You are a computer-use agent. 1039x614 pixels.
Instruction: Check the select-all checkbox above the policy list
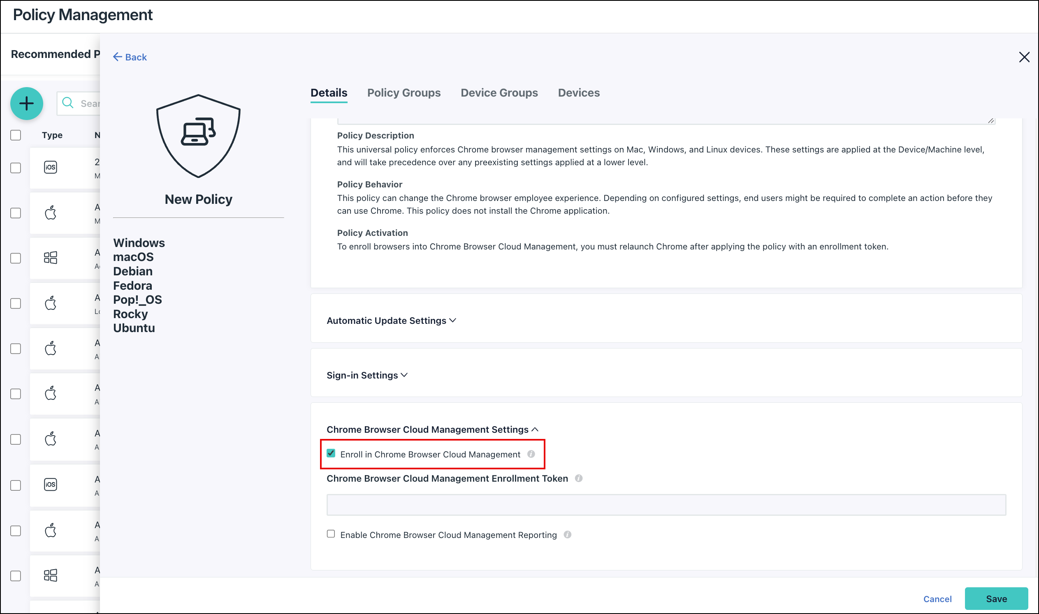click(x=15, y=134)
